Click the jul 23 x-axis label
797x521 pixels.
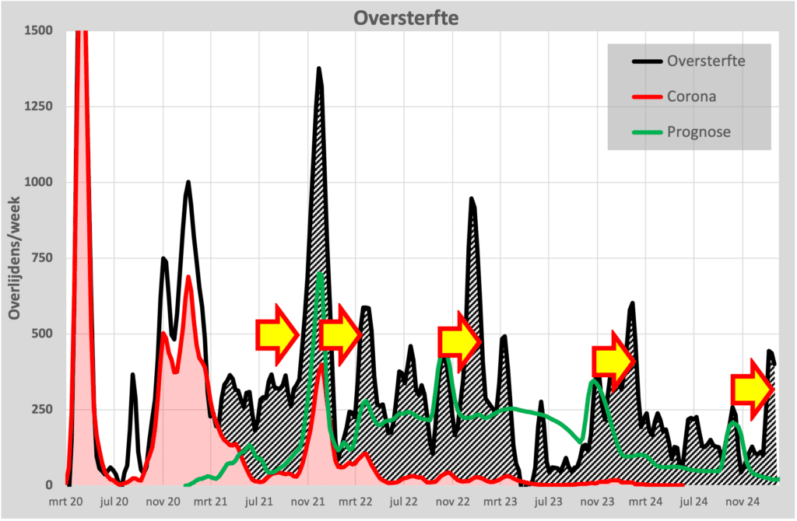coord(549,502)
